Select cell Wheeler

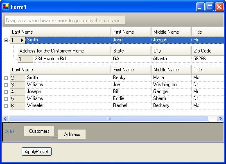pos(68,105)
